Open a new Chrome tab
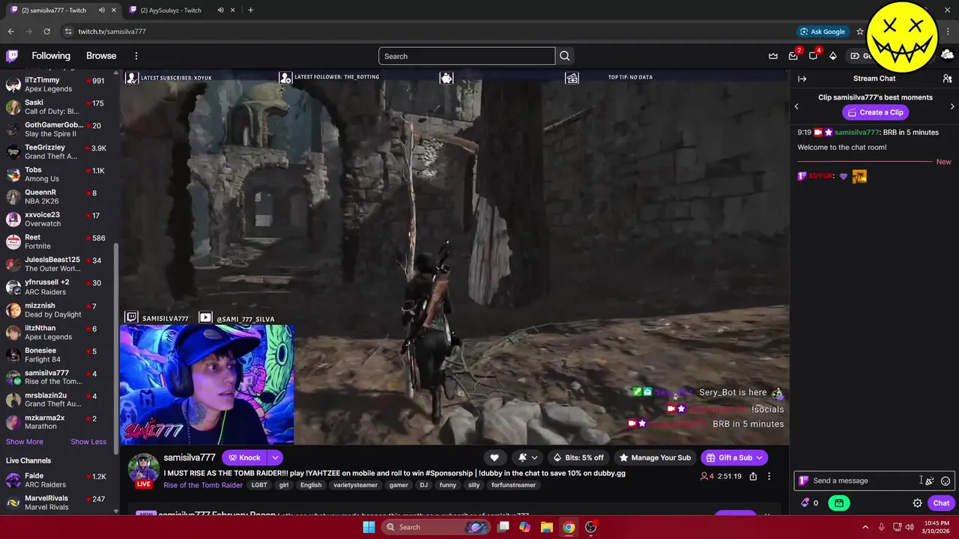Viewport: 959px width, 539px height. [250, 10]
